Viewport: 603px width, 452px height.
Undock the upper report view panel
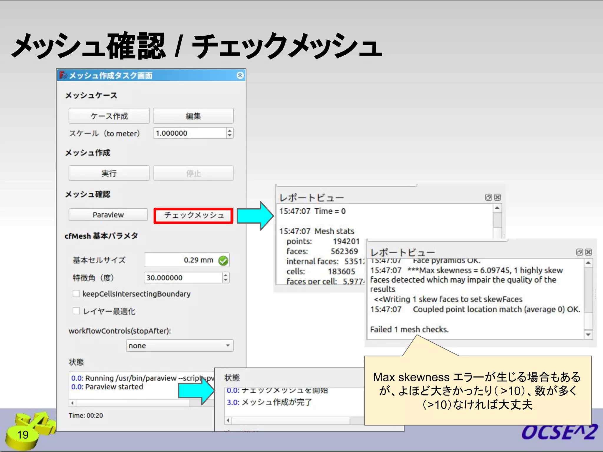[488, 197]
